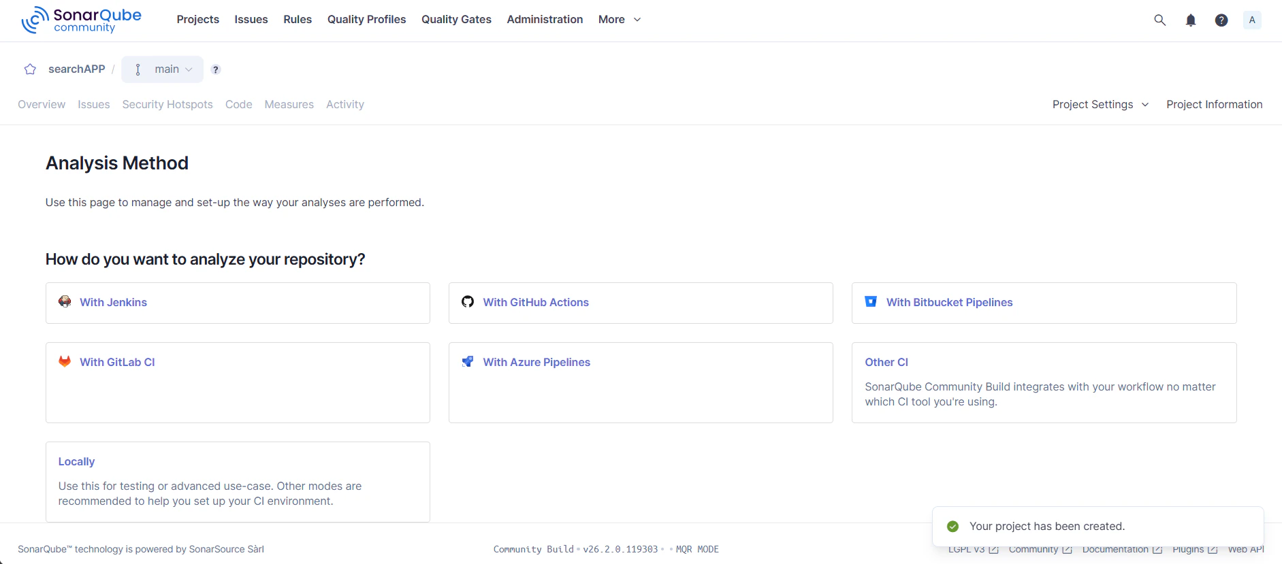Screen dimensions: 1282x564
Task: Click the GitLab fox logo icon
Action: [65, 361]
